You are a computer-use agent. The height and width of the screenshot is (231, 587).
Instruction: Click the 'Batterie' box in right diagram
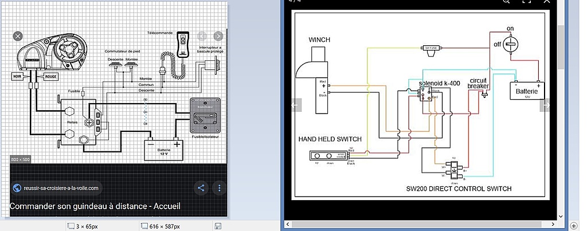(527, 91)
